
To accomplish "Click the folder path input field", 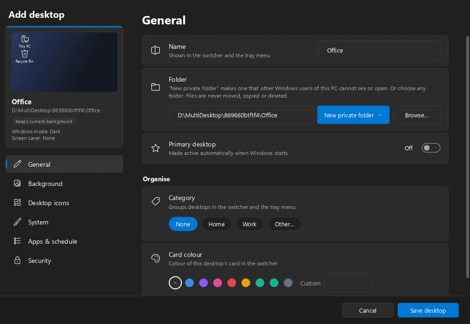I will pos(241,115).
